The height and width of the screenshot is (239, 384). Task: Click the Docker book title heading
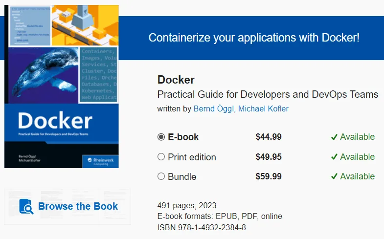click(x=176, y=80)
